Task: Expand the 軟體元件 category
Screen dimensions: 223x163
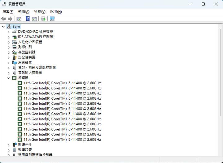Action: [9, 145]
